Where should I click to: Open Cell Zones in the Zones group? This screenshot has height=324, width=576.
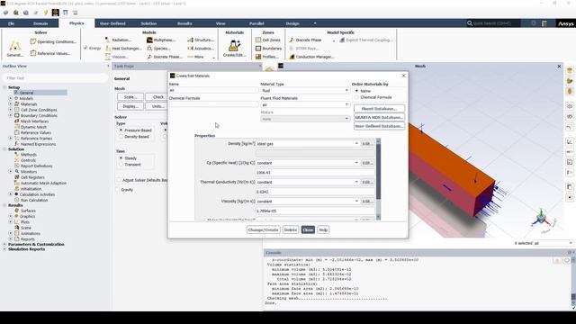tap(268, 40)
